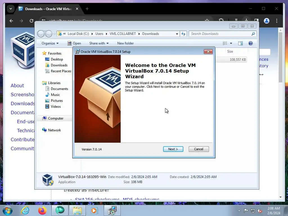Launch Firefox from the taskbar
Viewport: 288px width, 216px height.
point(42,210)
